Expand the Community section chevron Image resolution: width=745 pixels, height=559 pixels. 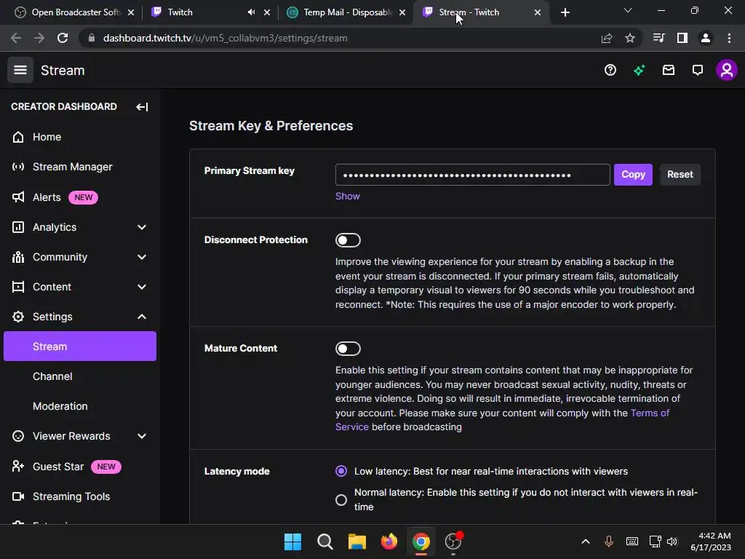point(142,257)
